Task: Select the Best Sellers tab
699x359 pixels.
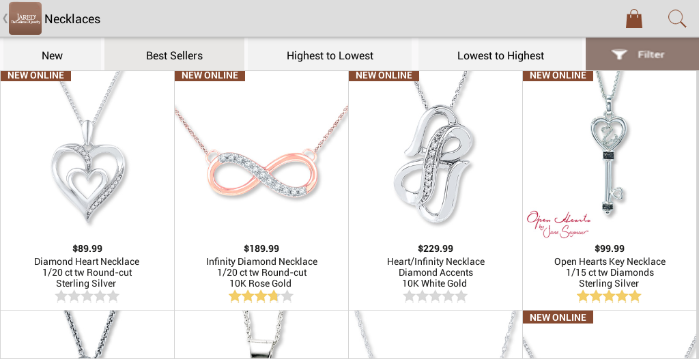Action: click(174, 56)
